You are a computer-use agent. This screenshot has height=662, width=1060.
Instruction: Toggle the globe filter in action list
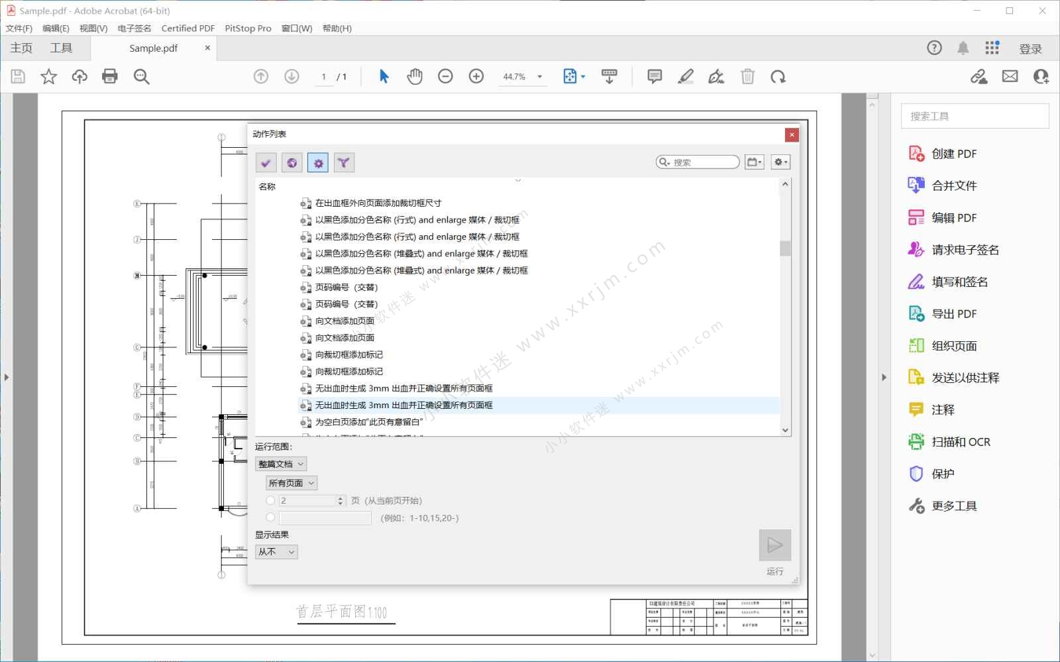pos(292,162)
